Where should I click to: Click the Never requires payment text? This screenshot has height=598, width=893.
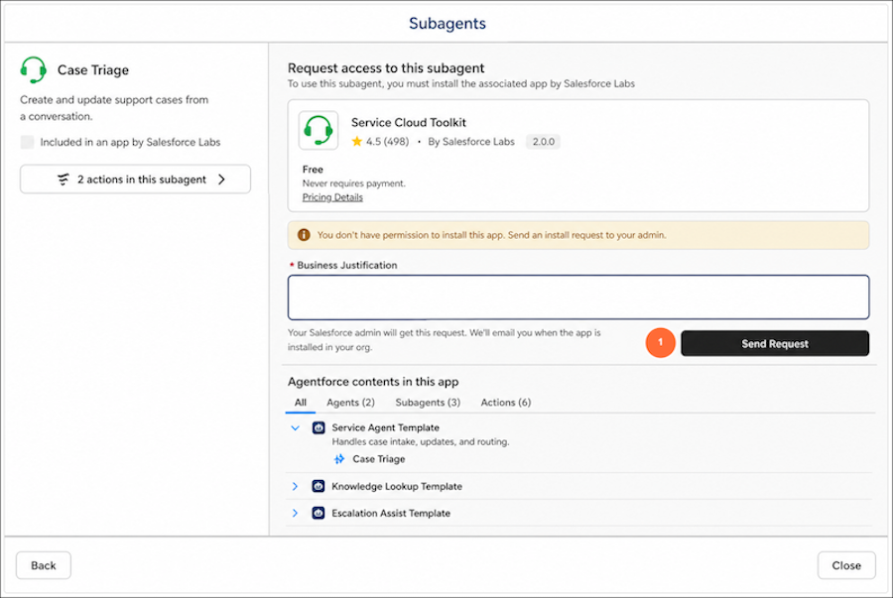pos(353,183)
